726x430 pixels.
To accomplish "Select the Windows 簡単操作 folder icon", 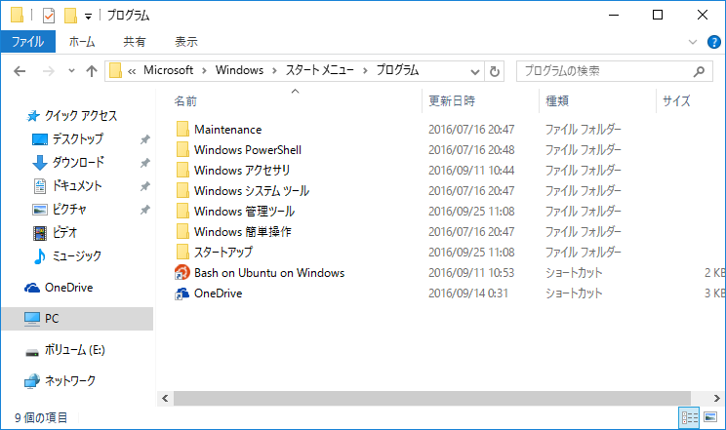I will click(x=182, y=231).
